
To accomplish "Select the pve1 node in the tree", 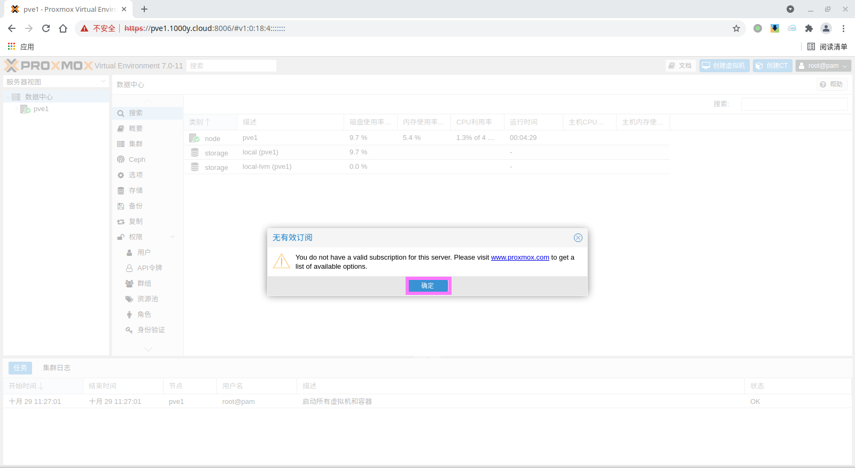I will (x=41, y=109).
